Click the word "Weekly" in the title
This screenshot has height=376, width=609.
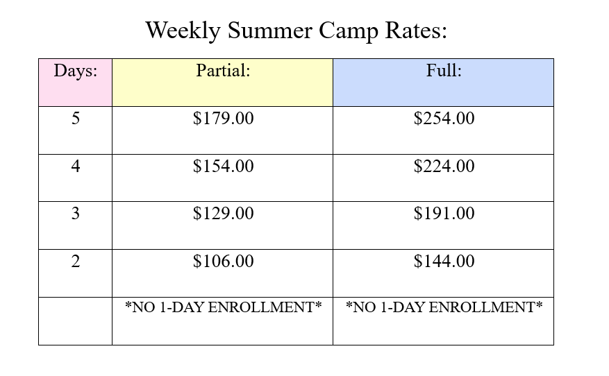pyautogui.click(x=184, y=31)
